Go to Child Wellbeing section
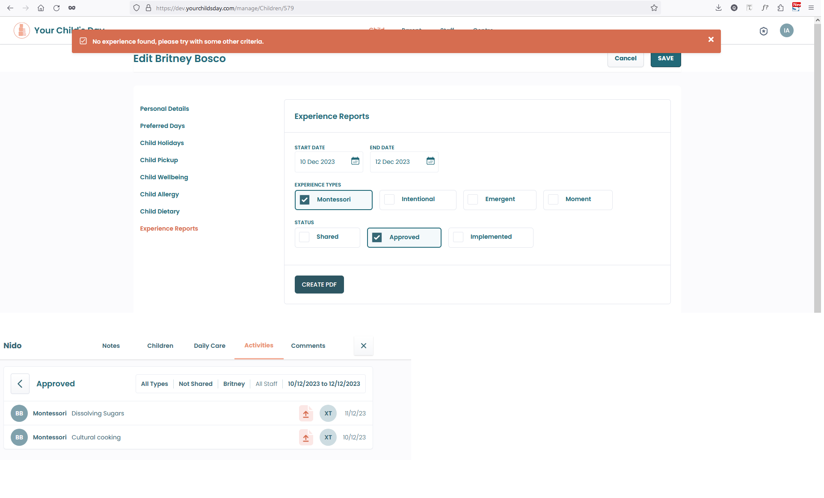The height and width of the screenshot is (498, 824). click(x=164, y=177)
